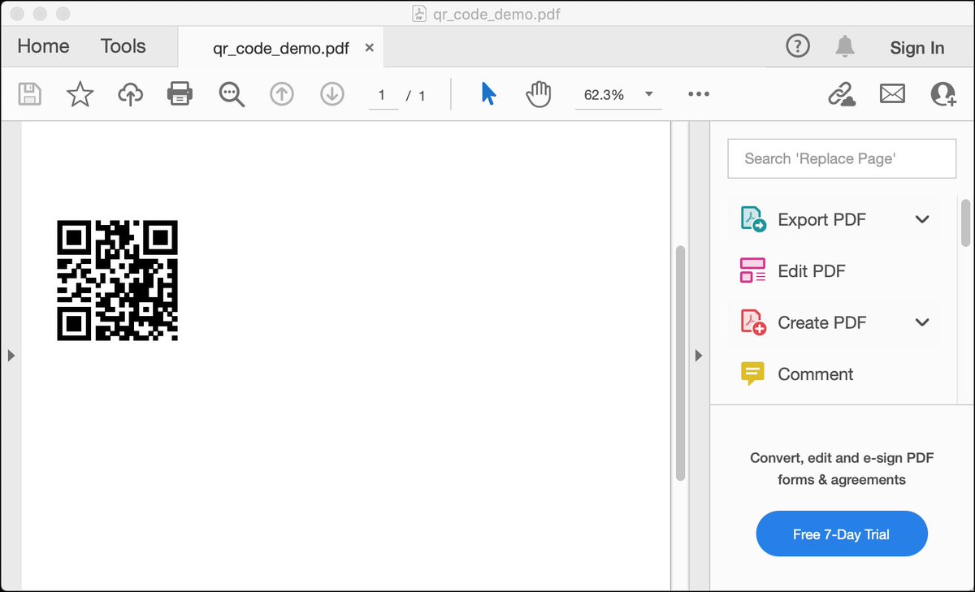View notifications bell icon
This screenshot has width=975, height=592.
tap(845, 46)
